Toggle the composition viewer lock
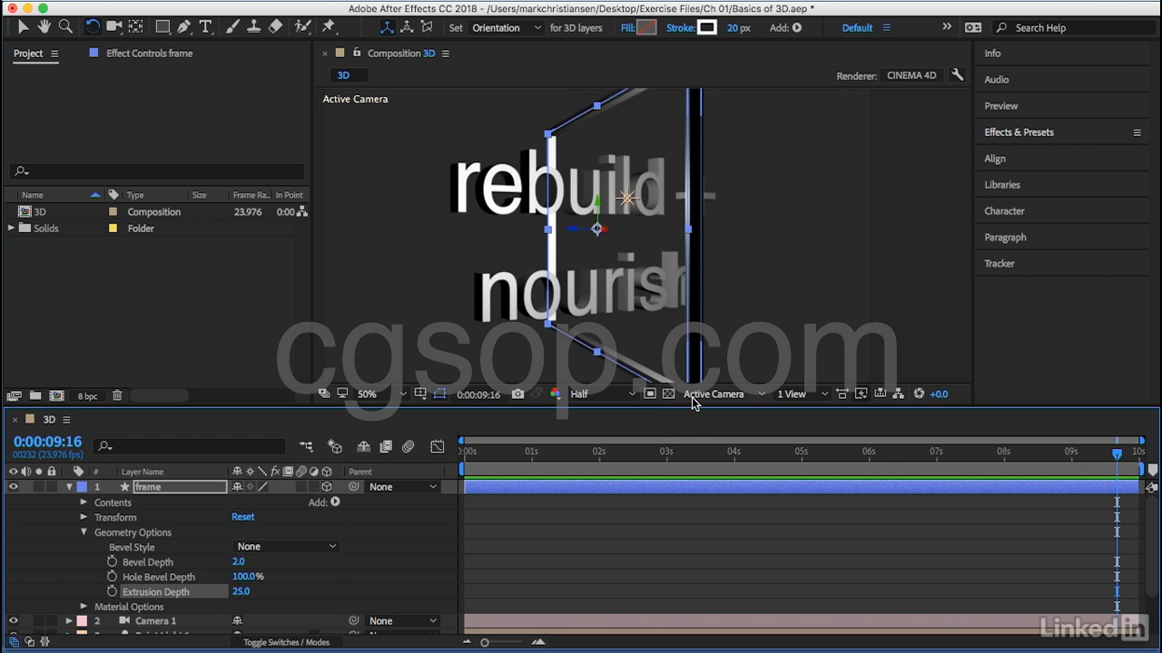Viewport: 1162px width, 653px height. [x=357, y=53]
